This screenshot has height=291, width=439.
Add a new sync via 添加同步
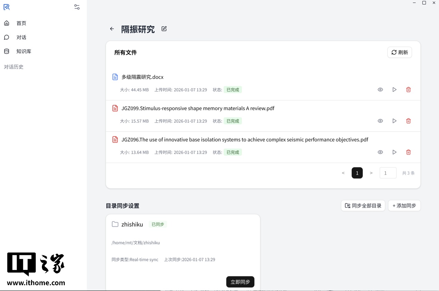pyautogui.click(x=404, y=206)
